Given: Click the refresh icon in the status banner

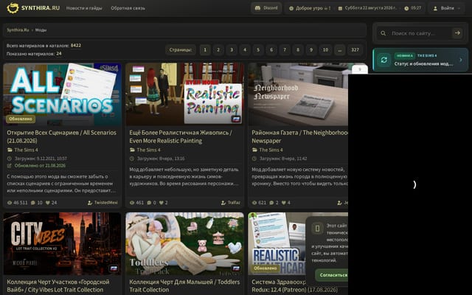Looking at the screenshot, I should click(383, 60).
